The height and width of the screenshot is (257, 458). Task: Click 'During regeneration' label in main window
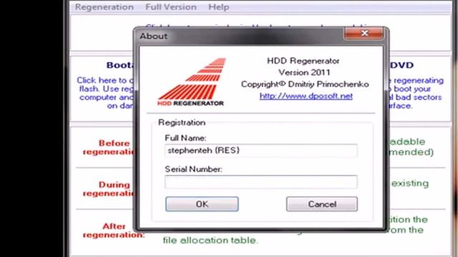[x=109, y=188]
